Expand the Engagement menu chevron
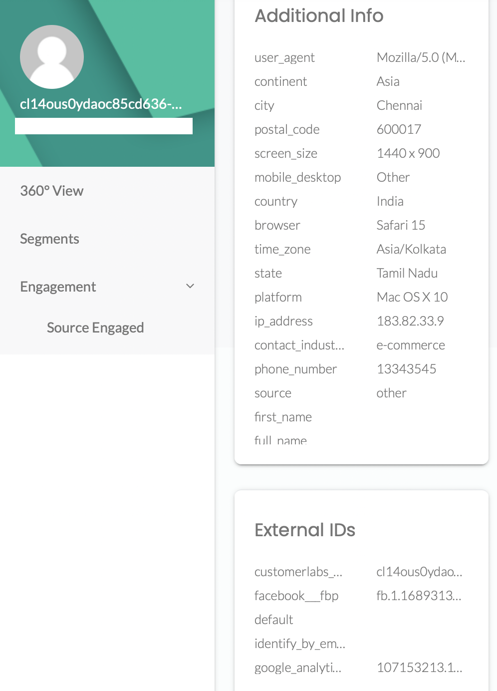 click(190, 286)
